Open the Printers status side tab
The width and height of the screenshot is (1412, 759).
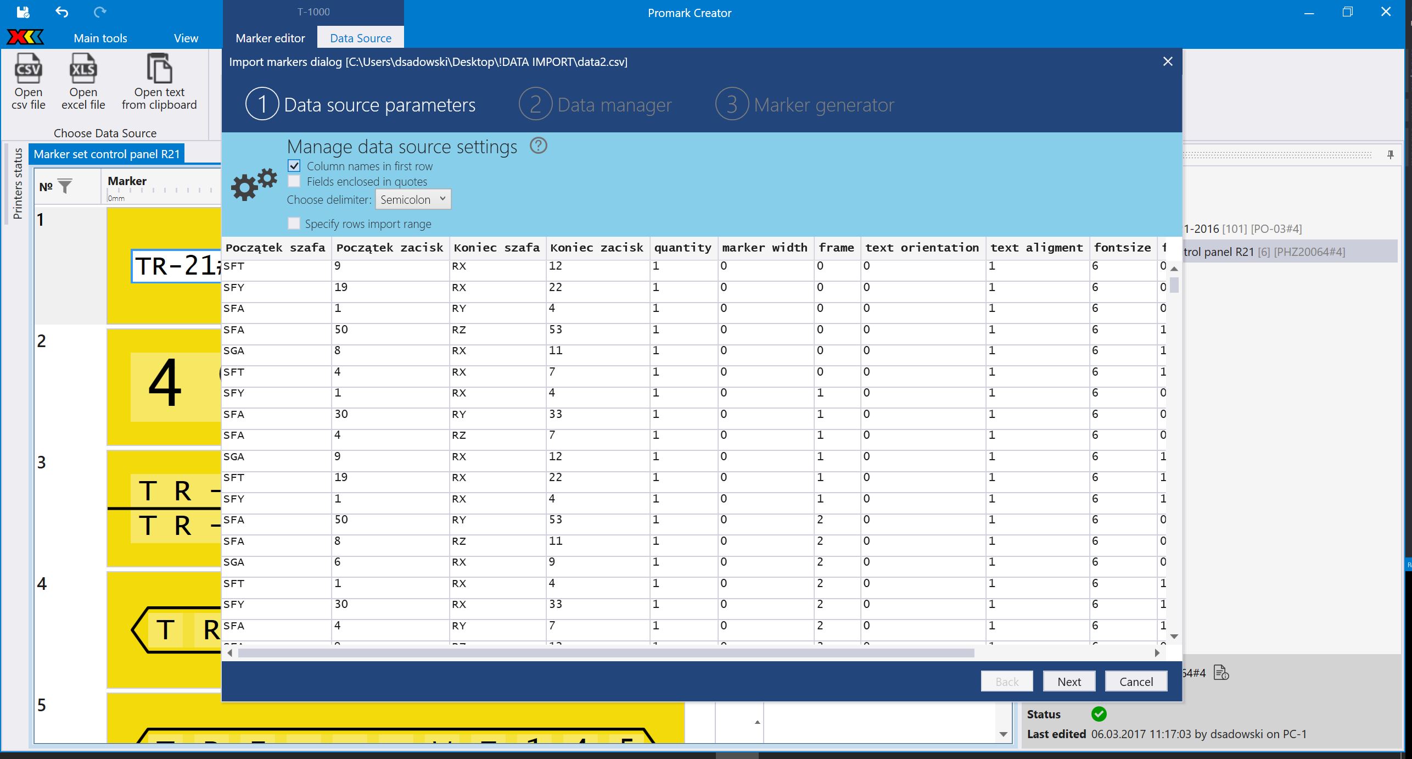coord(18,183)
